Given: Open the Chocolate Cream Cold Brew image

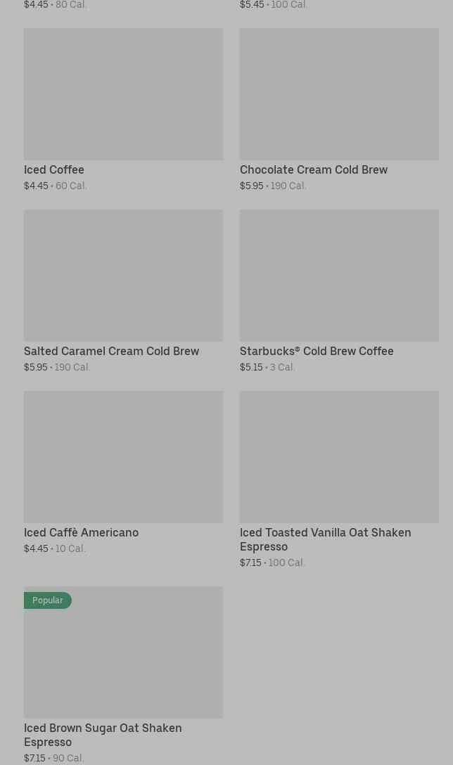Looking at the screenshot, I should pos(339,94).
